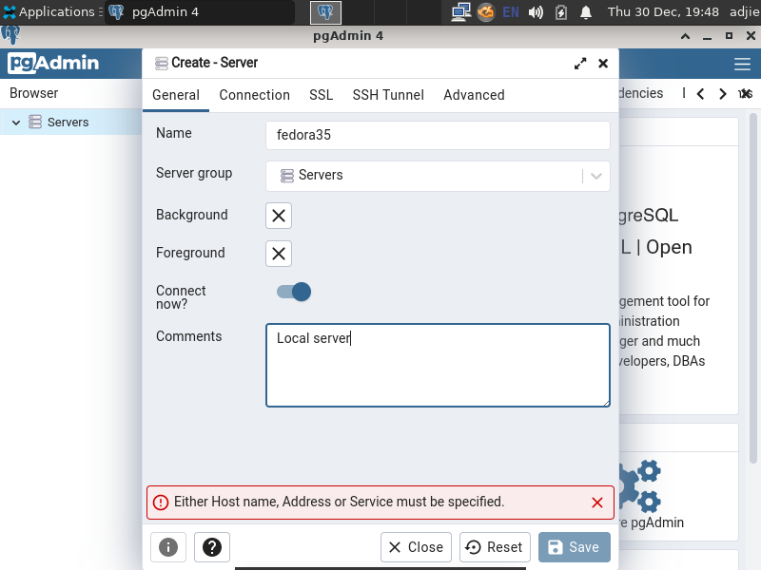Reset the server form
This screenshot has width=761, height=570.
pos(495,547)
